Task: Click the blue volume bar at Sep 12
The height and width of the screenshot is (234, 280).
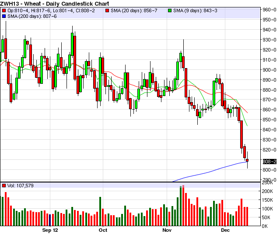Action: 50,220
